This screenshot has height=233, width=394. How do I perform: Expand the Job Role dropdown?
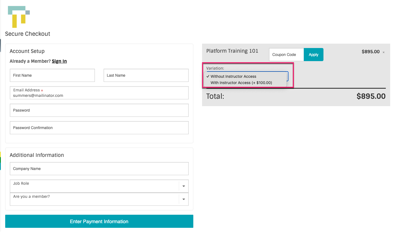tap(99, 186)
